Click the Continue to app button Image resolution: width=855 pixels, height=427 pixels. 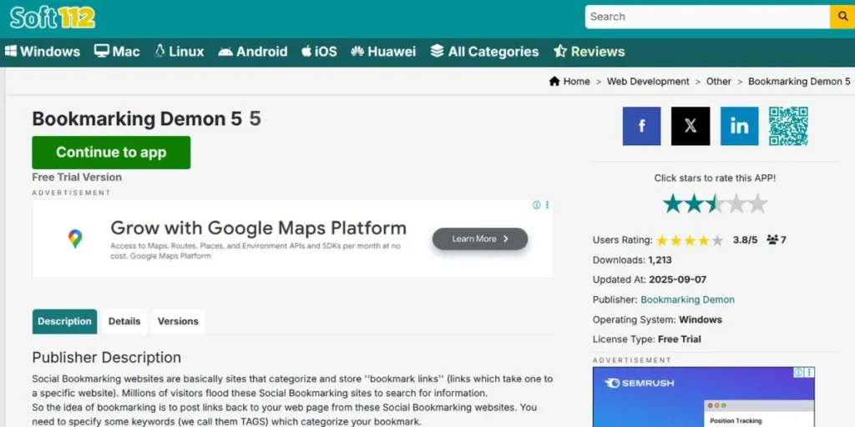[111, 153]
